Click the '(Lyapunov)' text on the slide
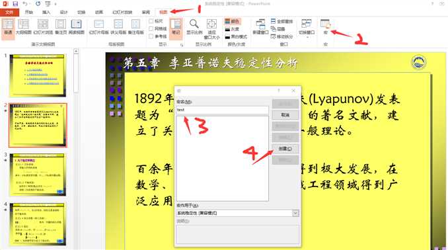This screenshot has width=448, height=250. [x=341, y=99]
